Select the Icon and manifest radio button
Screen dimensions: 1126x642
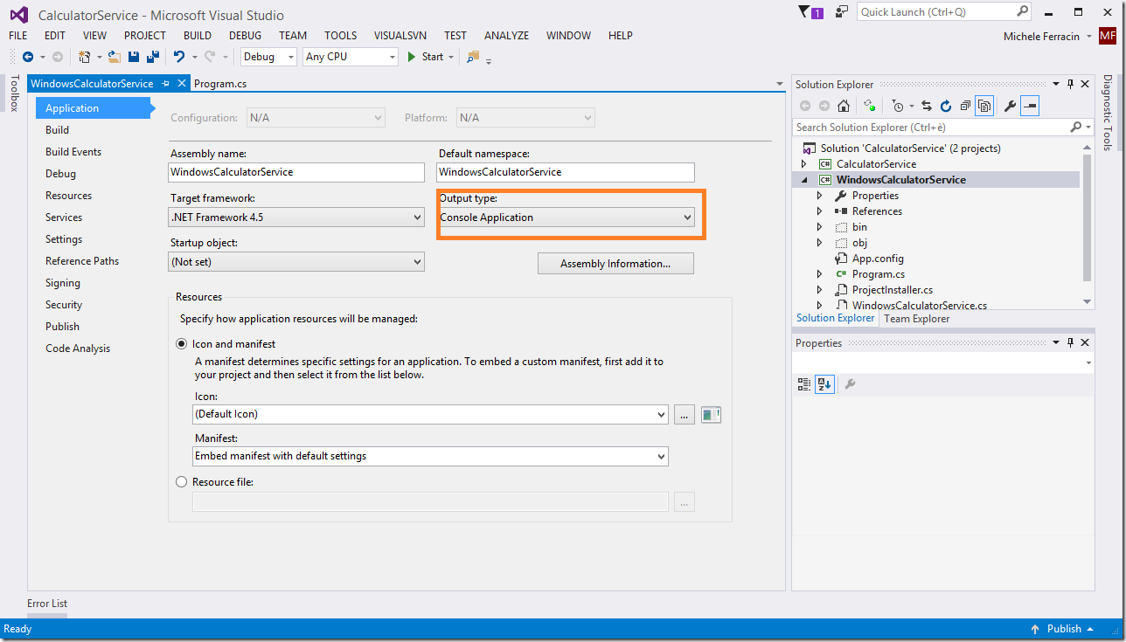182,344
